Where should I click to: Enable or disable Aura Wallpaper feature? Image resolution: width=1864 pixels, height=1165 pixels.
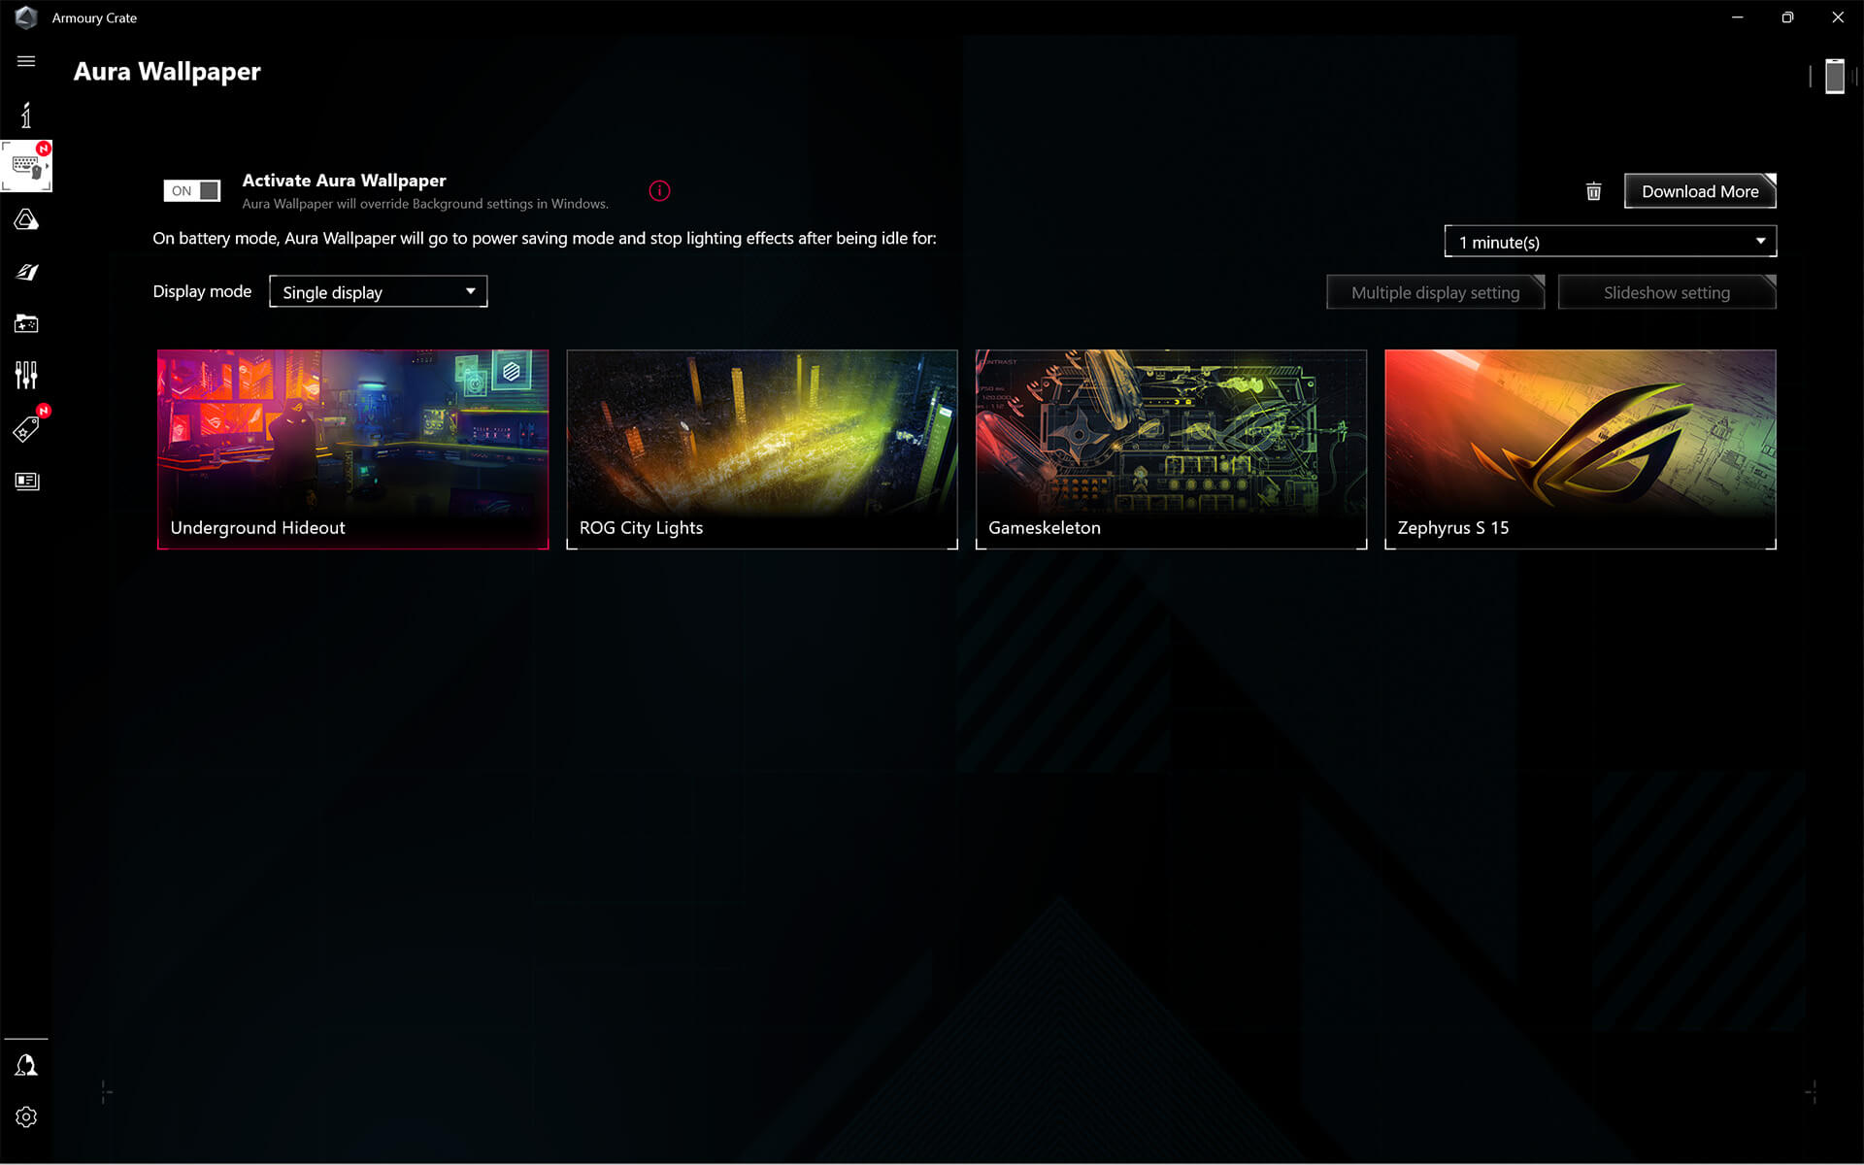(x=192, y=189)
